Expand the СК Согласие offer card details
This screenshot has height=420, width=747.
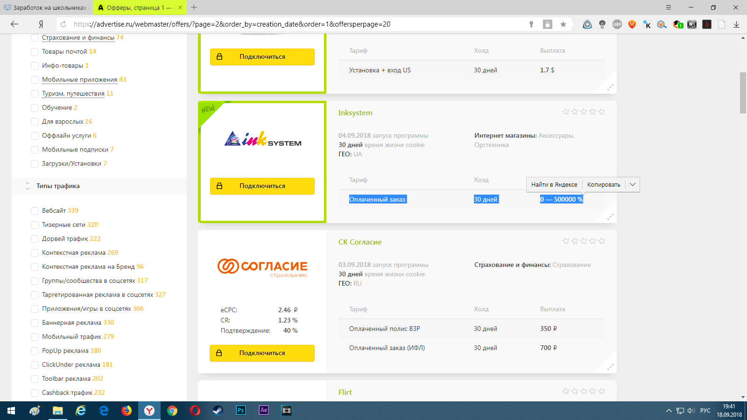tap(610, 367)
